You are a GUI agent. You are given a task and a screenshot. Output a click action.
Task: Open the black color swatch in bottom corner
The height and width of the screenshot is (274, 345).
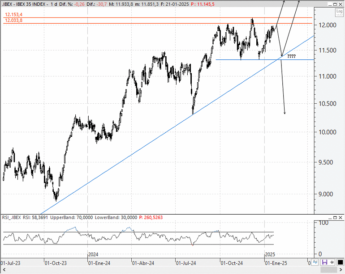point(340,262)
